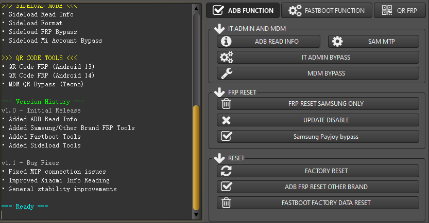The height and width of the screenshot is (223, 429).
Task: Click the gears icon on IT ADMIN BYPASS
Action: coord(227,58)
